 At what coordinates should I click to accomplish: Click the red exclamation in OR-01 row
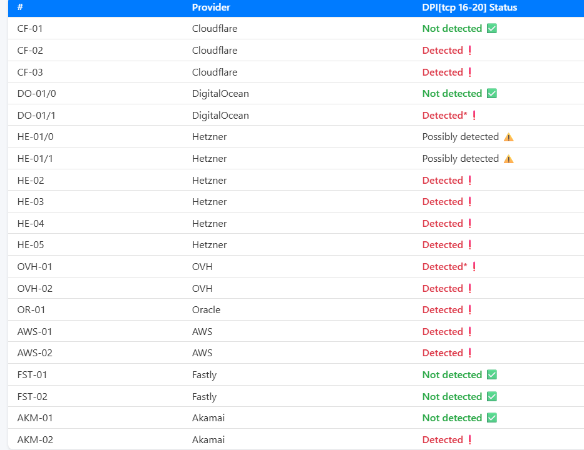(x=469, y=310)
